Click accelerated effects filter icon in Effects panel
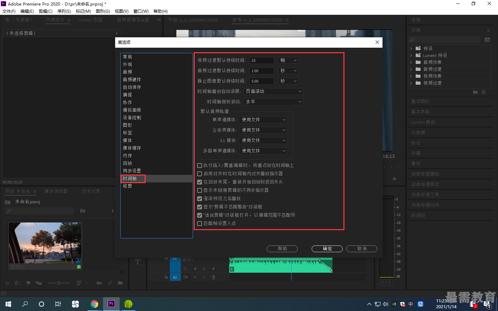 click(x=487, y=40)
